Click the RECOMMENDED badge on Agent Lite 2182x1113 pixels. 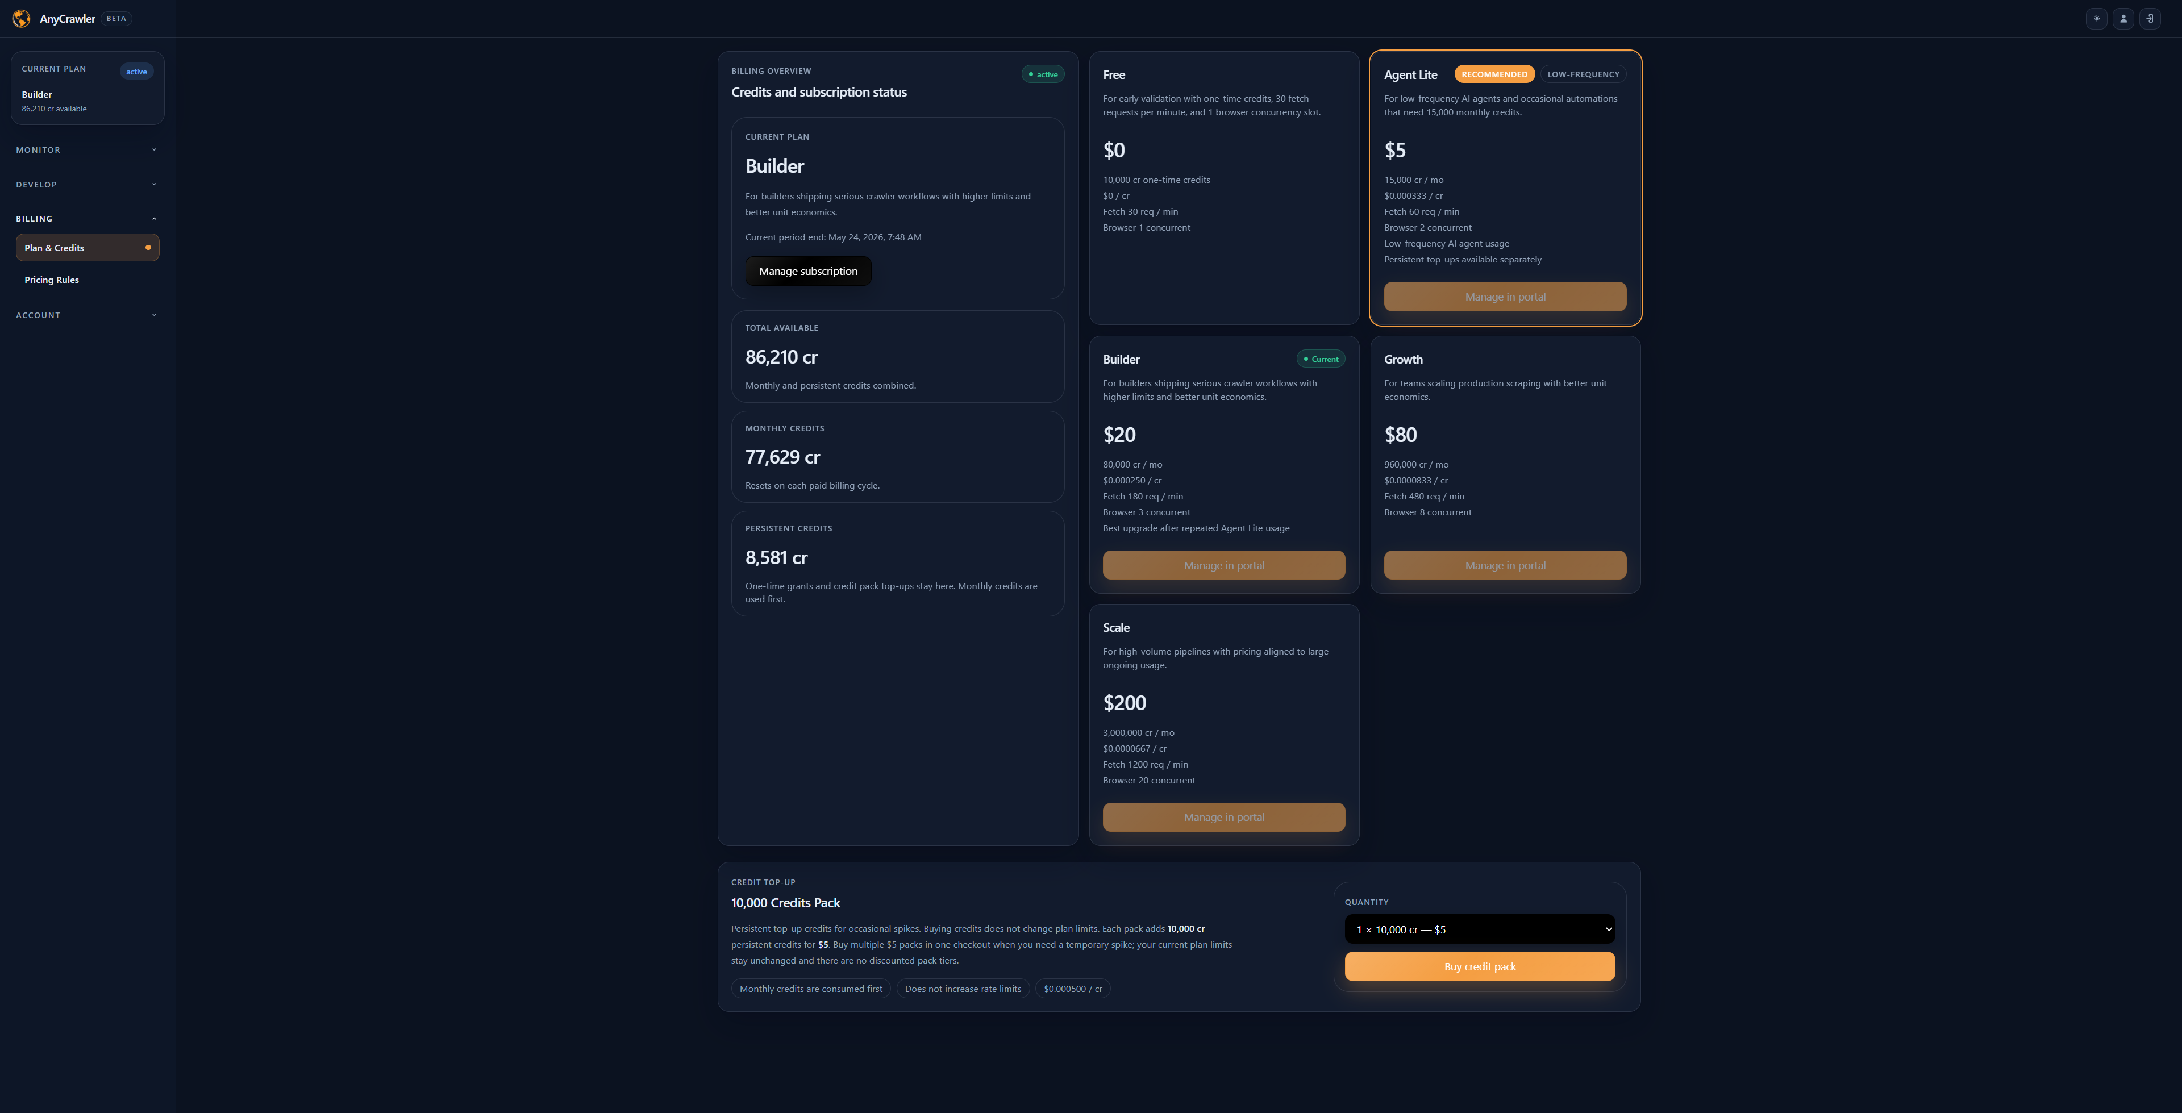click(x=1494, y=74)
